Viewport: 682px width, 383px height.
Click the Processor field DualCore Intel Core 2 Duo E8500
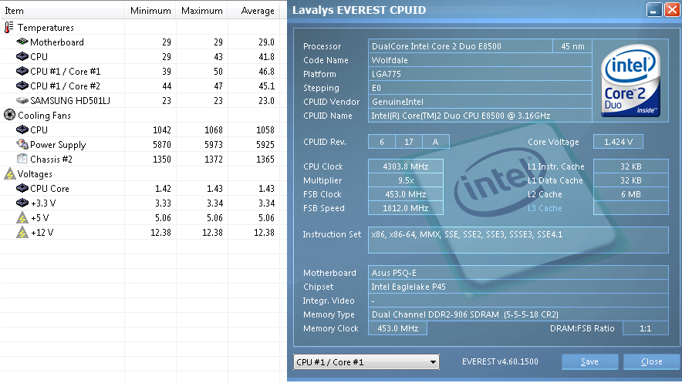coord(460,46)
